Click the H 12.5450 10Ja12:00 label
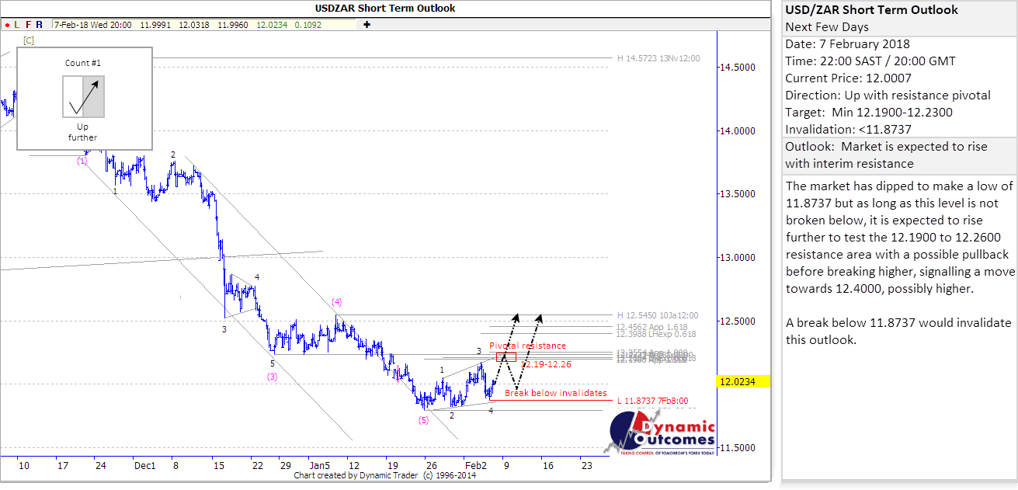 658,315
